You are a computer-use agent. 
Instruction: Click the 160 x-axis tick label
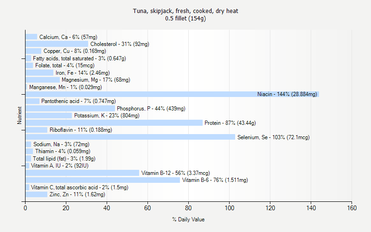tap(352, 208)
